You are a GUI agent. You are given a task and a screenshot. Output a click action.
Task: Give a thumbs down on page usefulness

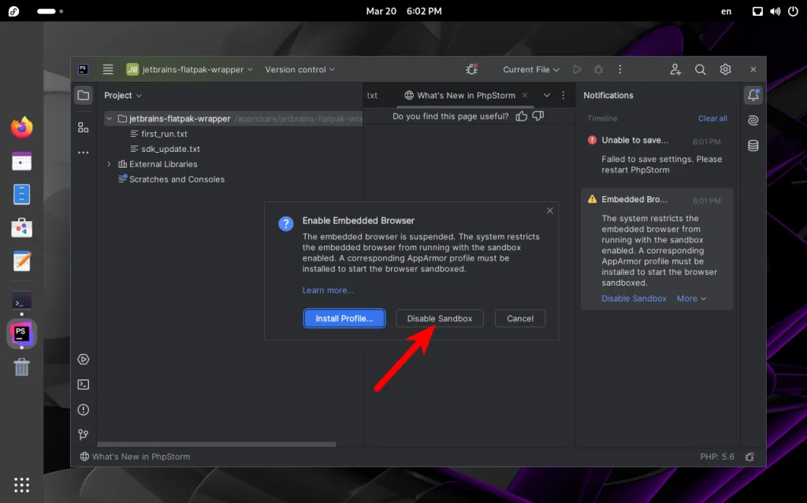pos(538,116)
